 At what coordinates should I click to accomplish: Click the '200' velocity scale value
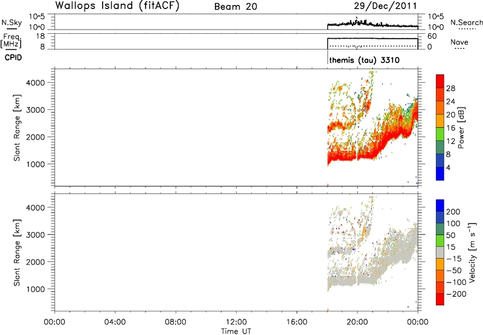pos(453,212)
